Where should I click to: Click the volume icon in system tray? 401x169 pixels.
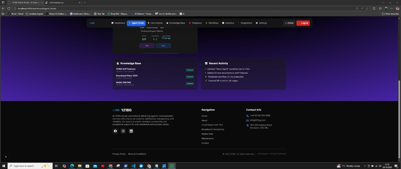pyautogui.click(x=380, y=166)
